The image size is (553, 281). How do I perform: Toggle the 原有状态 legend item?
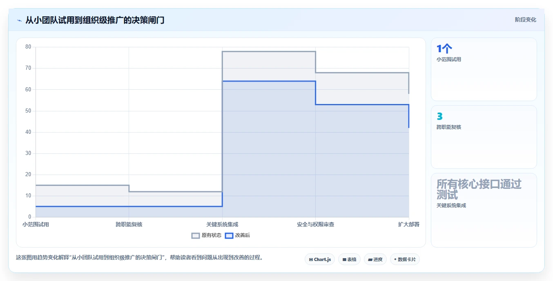tap(206, 235)
